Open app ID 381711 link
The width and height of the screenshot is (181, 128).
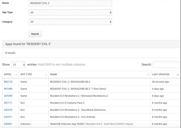coord(8,103)
